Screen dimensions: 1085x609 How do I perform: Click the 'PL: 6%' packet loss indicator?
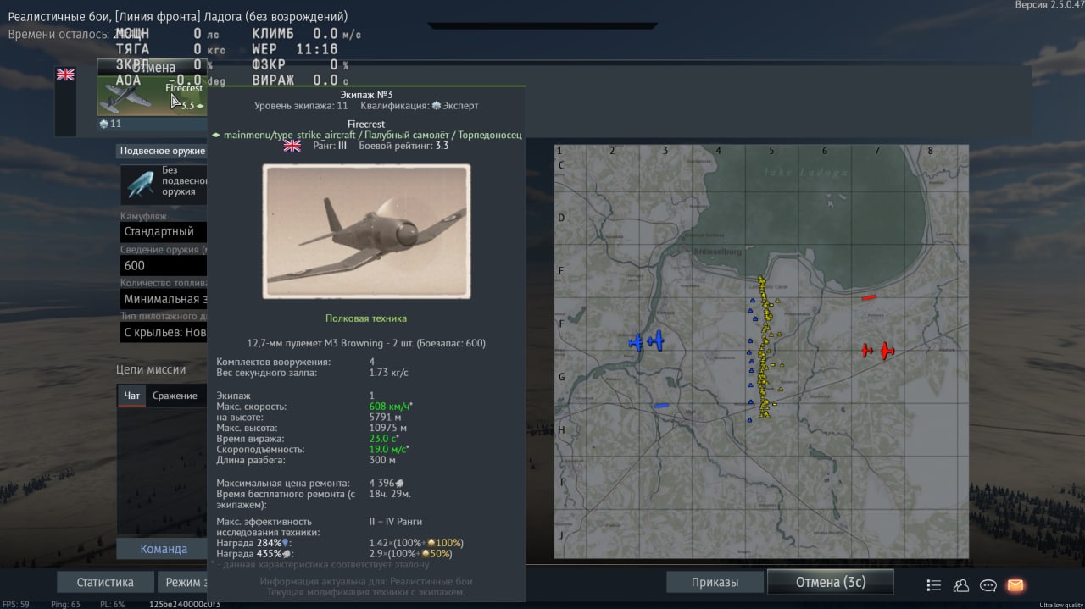coord(112,604)
